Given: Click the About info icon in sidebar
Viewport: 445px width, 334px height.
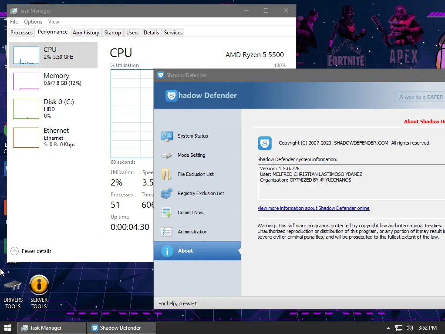Looking at the screenshot, I should (167, 251).
